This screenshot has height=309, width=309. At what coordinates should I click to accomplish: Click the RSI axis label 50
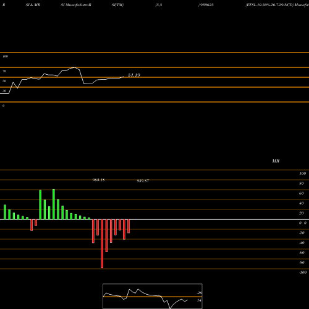4,81
